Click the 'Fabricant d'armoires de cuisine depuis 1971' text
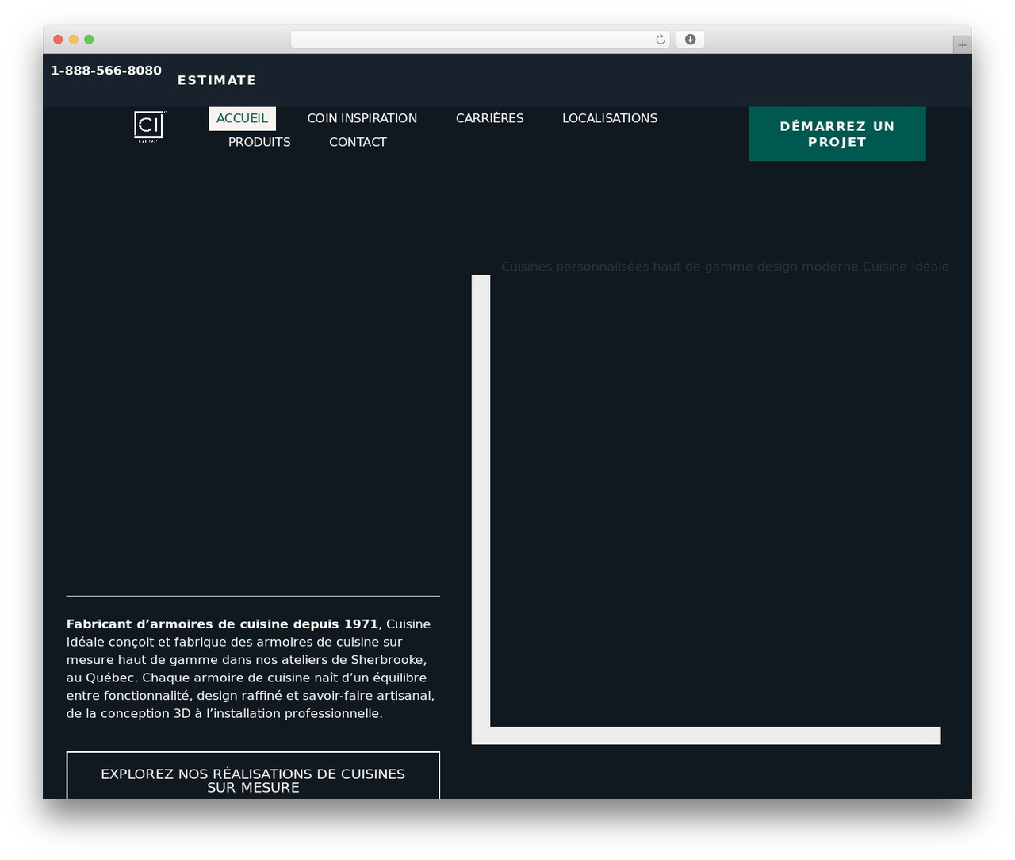The width and height of the screenshot is (1015, 860). [222, 624]
